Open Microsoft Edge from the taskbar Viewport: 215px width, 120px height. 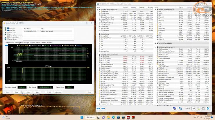(113, 117)
